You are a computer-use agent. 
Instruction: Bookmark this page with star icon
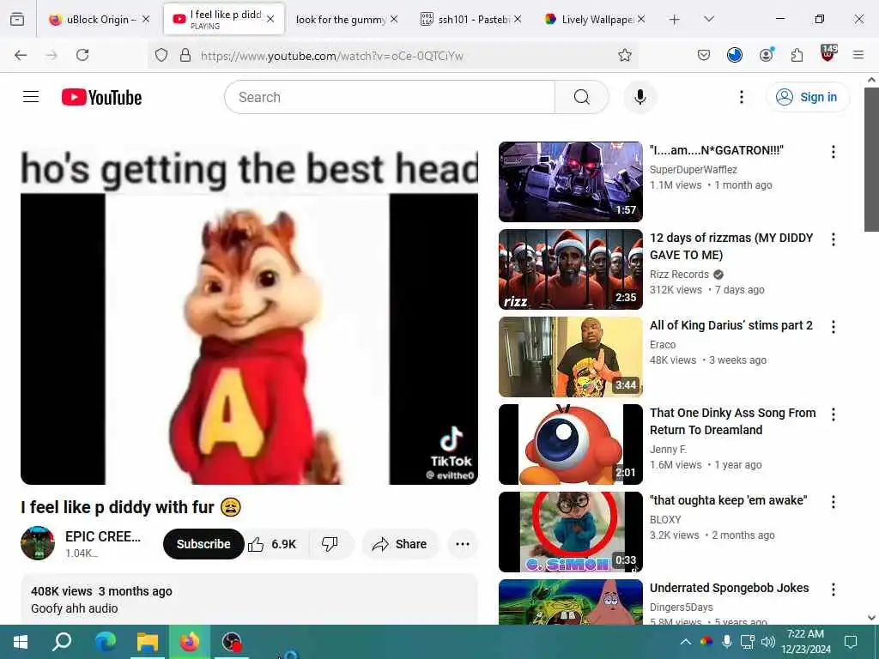[625, 55]
